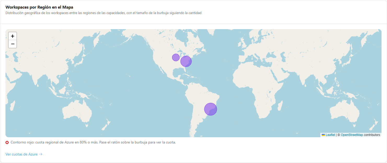This screenshot has width=387, height=163.
Task: Zoom in on the map
Action: tap(13, 36)
